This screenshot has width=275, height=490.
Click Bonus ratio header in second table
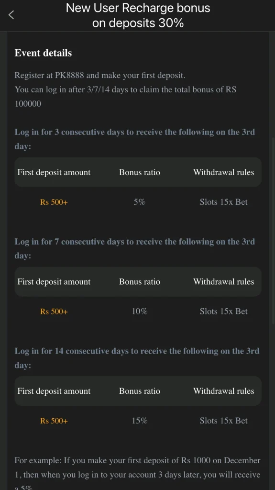139,281
